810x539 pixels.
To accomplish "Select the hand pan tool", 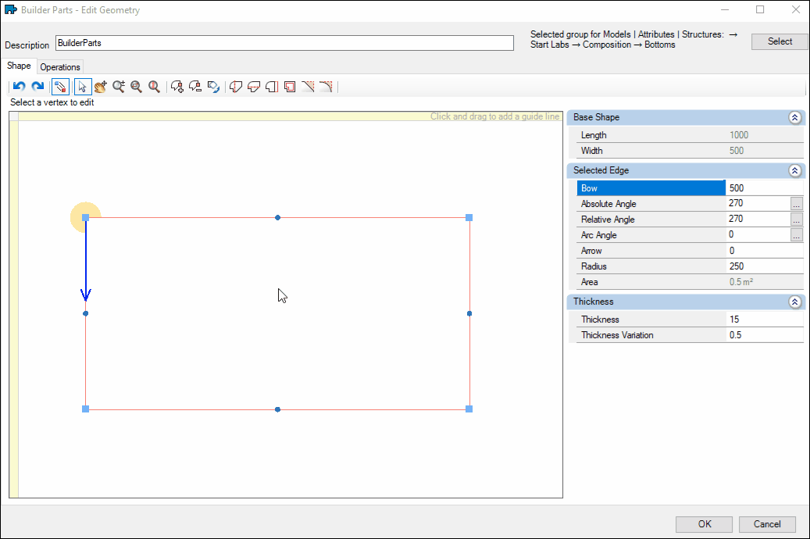I will (101, 86).
